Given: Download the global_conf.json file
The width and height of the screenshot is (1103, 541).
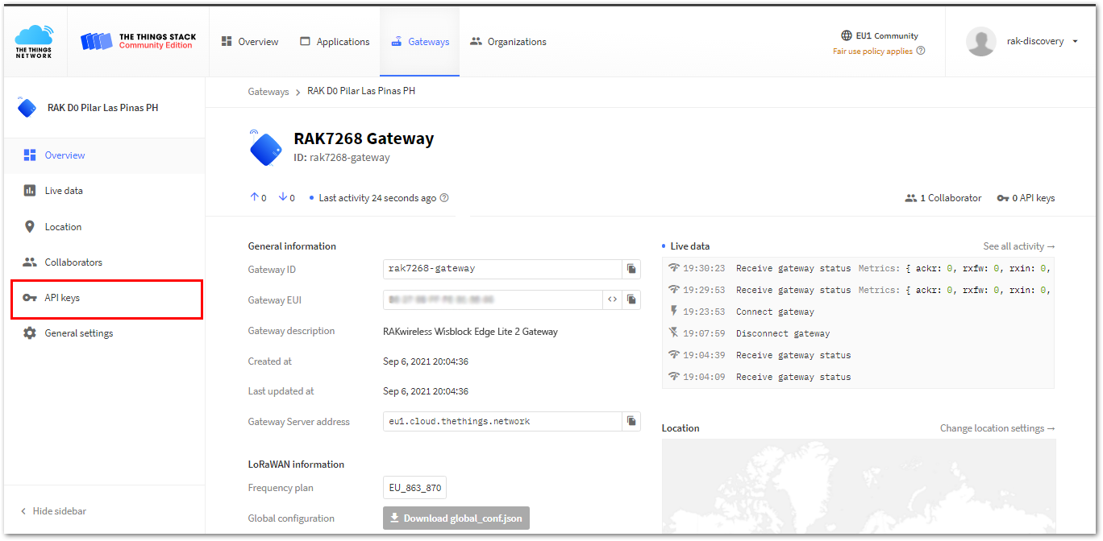Looking at the screenshot, I should (456, 518).
